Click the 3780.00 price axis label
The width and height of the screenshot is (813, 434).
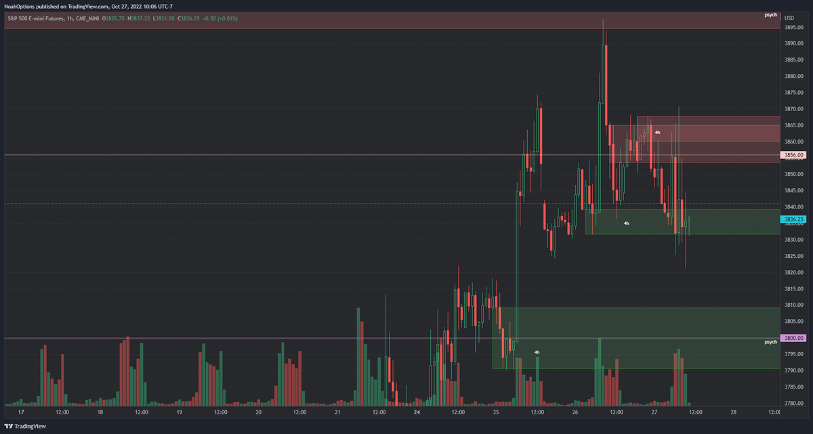click(793, 404)
